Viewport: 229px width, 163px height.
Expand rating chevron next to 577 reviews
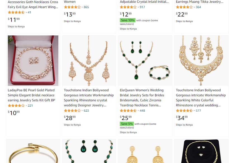(x=194, y=111)
